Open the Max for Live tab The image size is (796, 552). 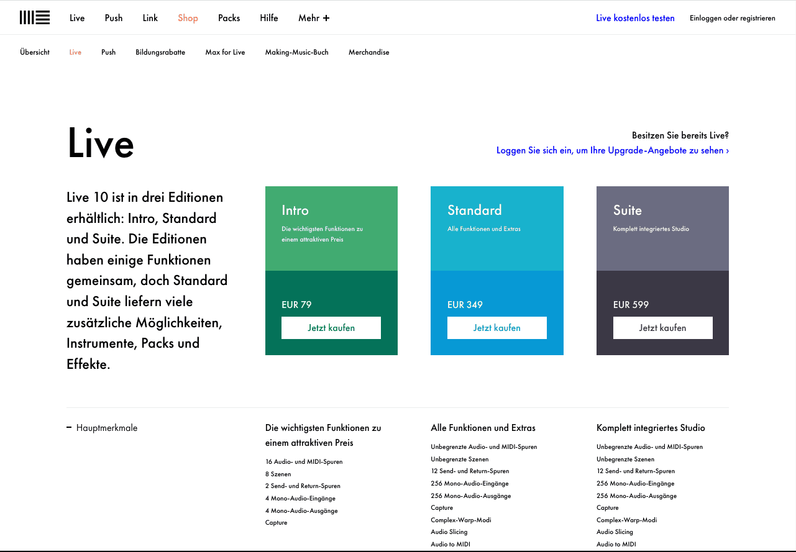click(x=225, y=52)
